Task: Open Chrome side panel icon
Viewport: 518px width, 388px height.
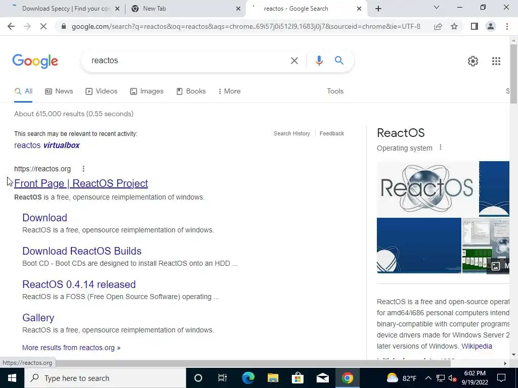Action: [474, 26]
